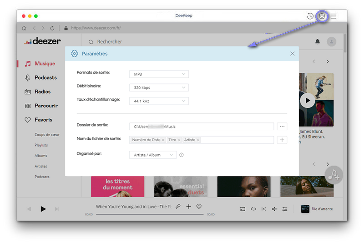Show lyrics with microphone icon

(178, 206)
